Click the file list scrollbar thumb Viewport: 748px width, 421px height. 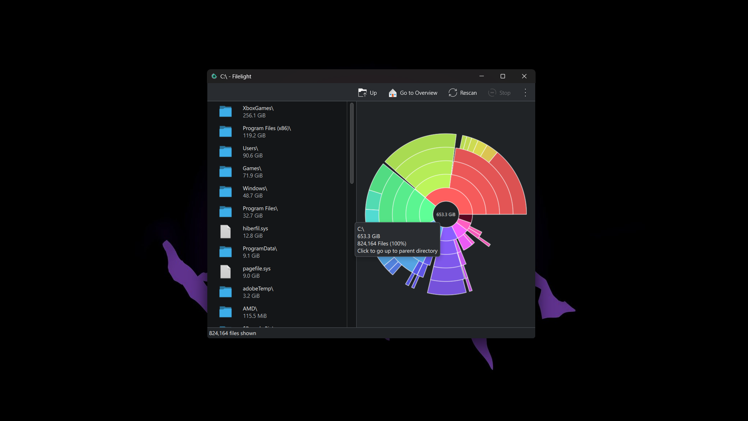pos(352,143)
